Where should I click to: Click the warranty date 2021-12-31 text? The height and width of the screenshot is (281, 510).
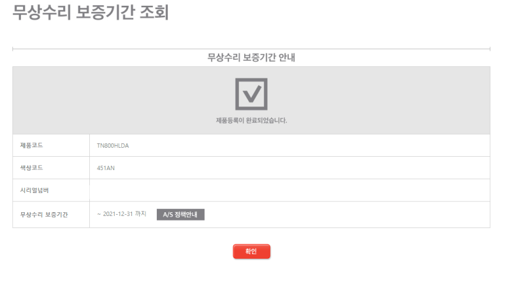pyautogui.click(x=118, y=214)
